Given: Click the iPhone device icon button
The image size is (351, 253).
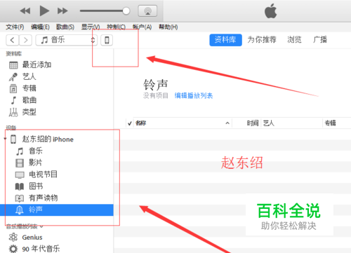Looking at the screenshot, I should [107, 40].
